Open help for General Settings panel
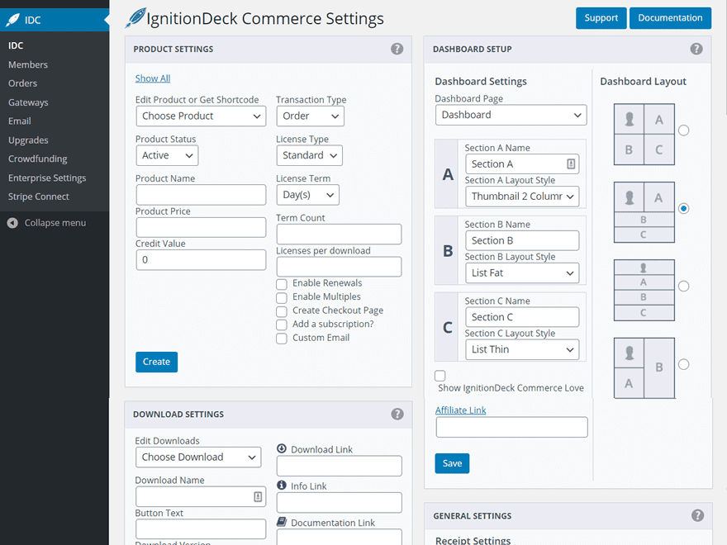 click(697, 515)
